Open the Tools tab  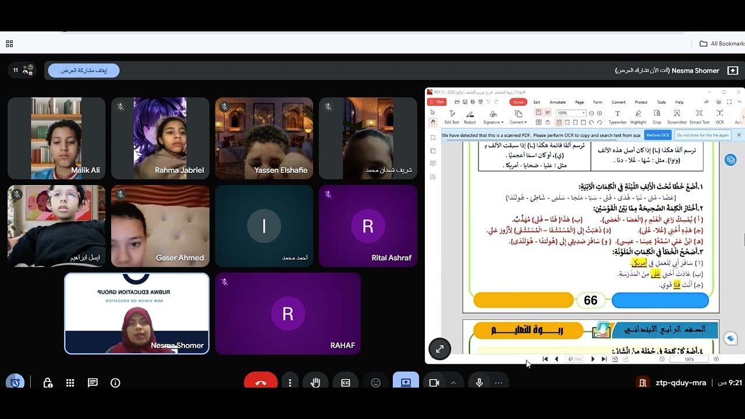[x=661, y=102]
